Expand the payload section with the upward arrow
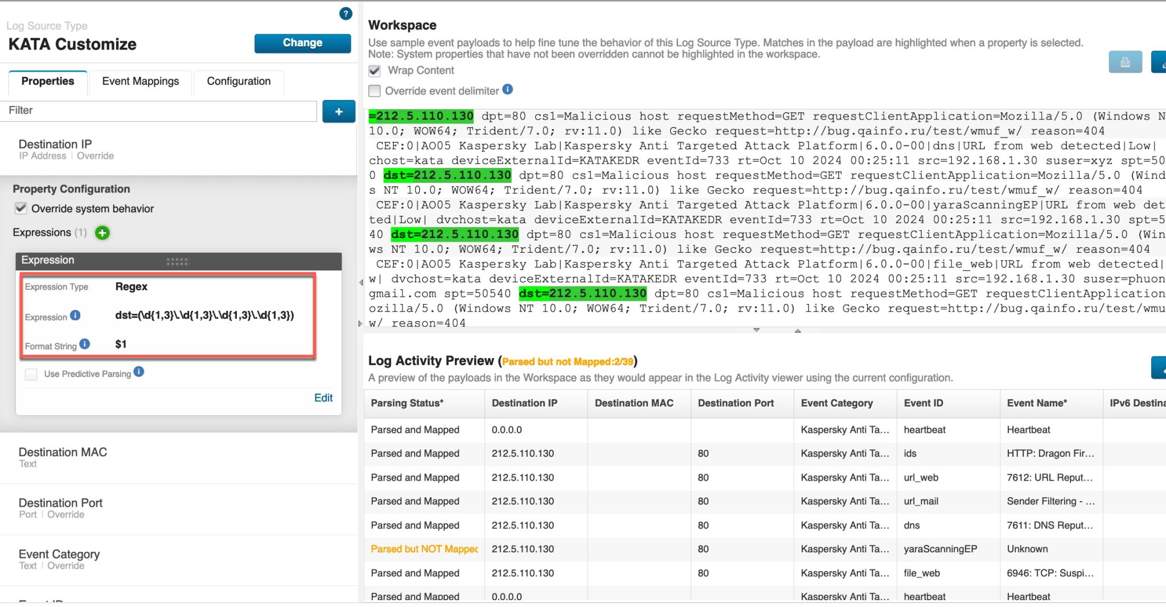The height and width of the screenshot is (607, 1166). click(798, 331)
